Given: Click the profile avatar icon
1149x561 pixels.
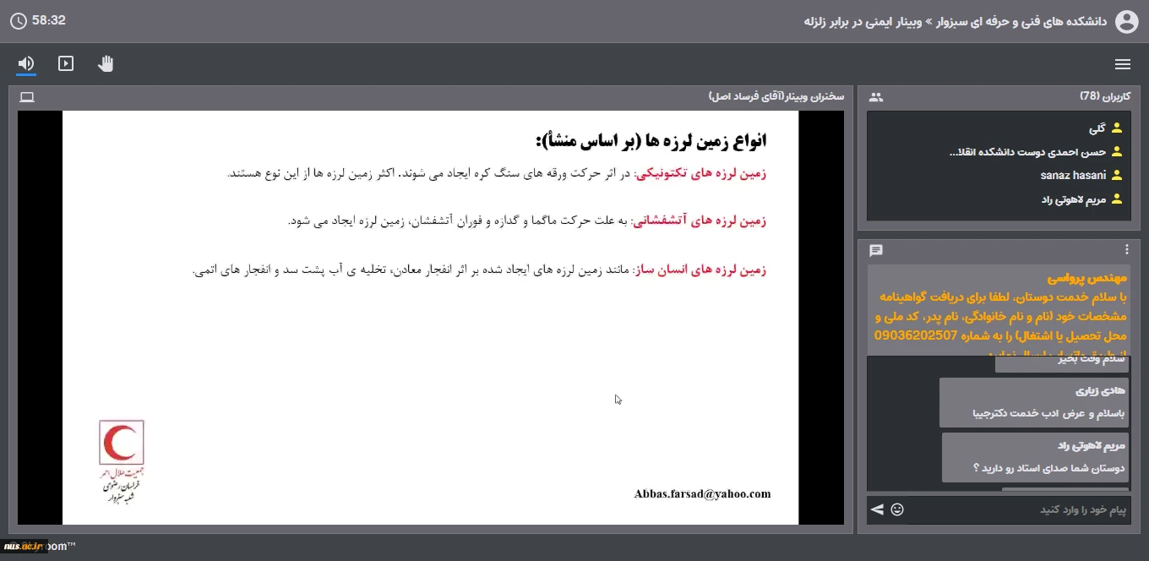Looking at the screenshot, I should (x=1127, y=21).
